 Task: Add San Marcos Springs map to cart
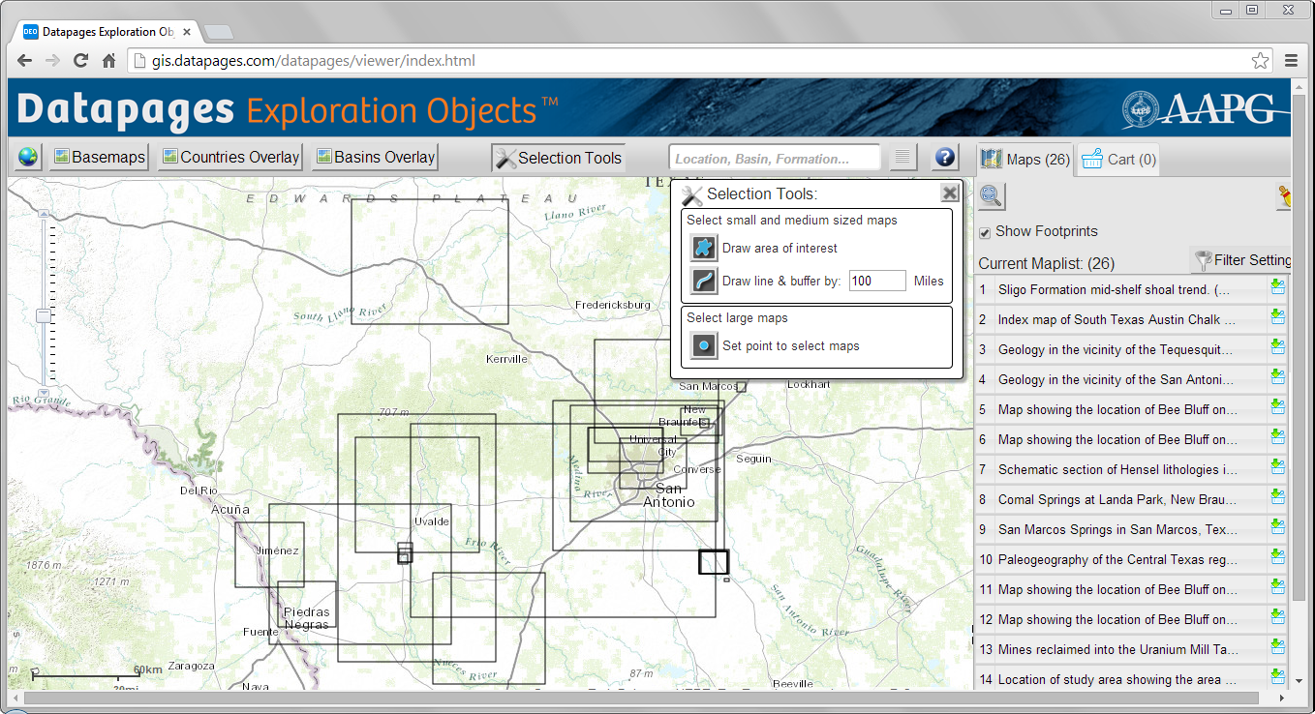1277,528
